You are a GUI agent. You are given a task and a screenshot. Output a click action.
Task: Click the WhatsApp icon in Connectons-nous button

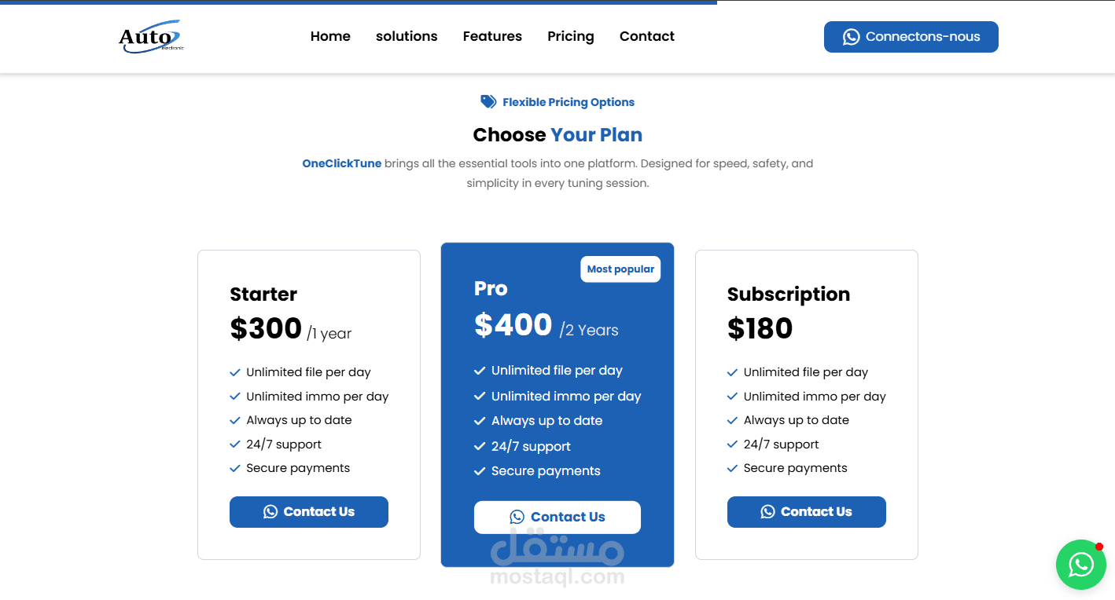click(x=851, y=37)
